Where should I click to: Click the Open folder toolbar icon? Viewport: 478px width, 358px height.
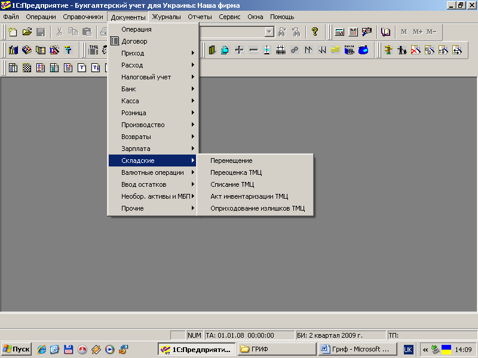(27, 32)
